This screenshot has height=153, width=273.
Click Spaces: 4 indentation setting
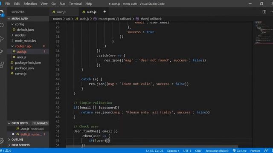(173, 150)
